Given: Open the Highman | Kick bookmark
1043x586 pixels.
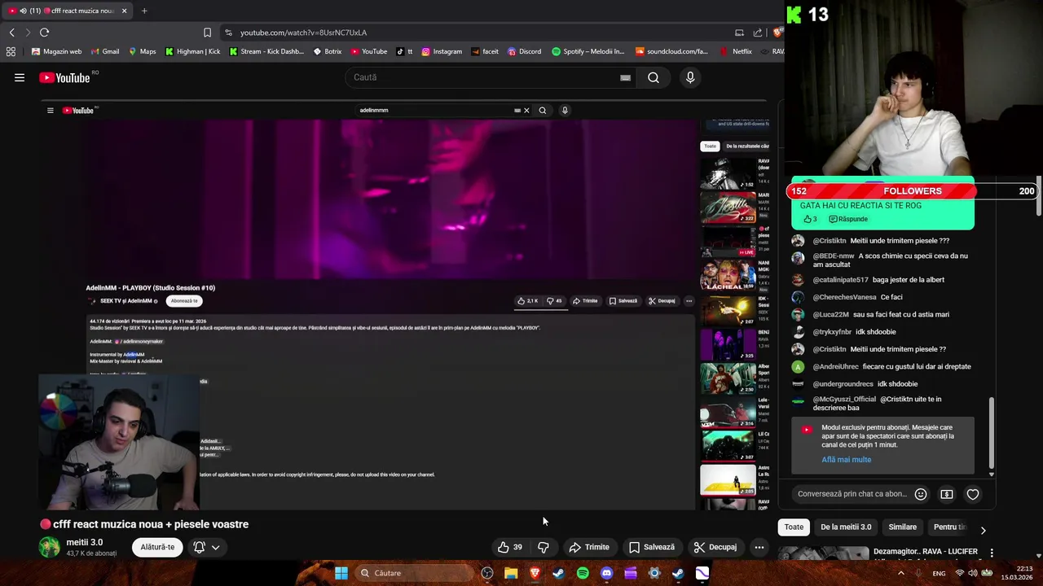Looking at the screenshot, I should (192, 51).
